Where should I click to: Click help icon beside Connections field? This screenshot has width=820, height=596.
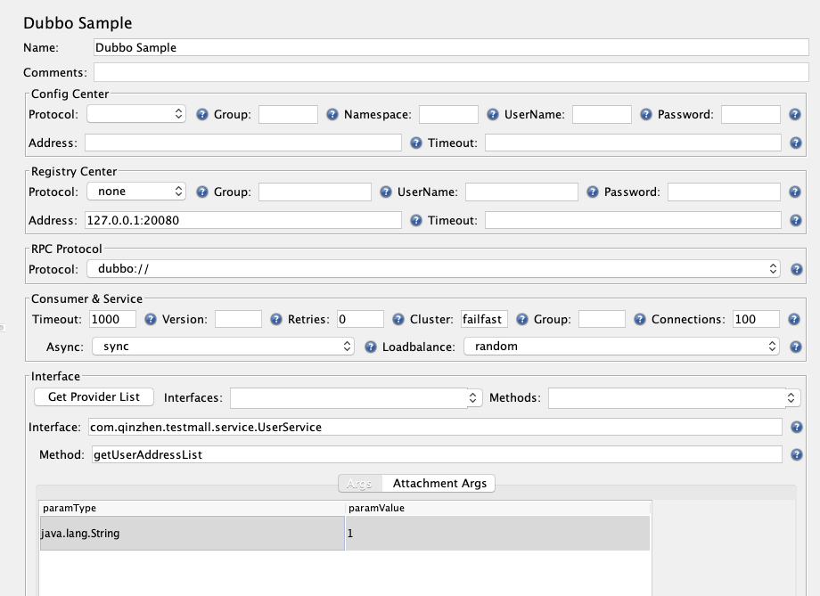(x=794, y=320)
